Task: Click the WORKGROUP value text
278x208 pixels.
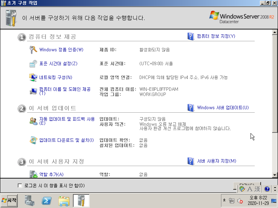Action: [153, 94]
